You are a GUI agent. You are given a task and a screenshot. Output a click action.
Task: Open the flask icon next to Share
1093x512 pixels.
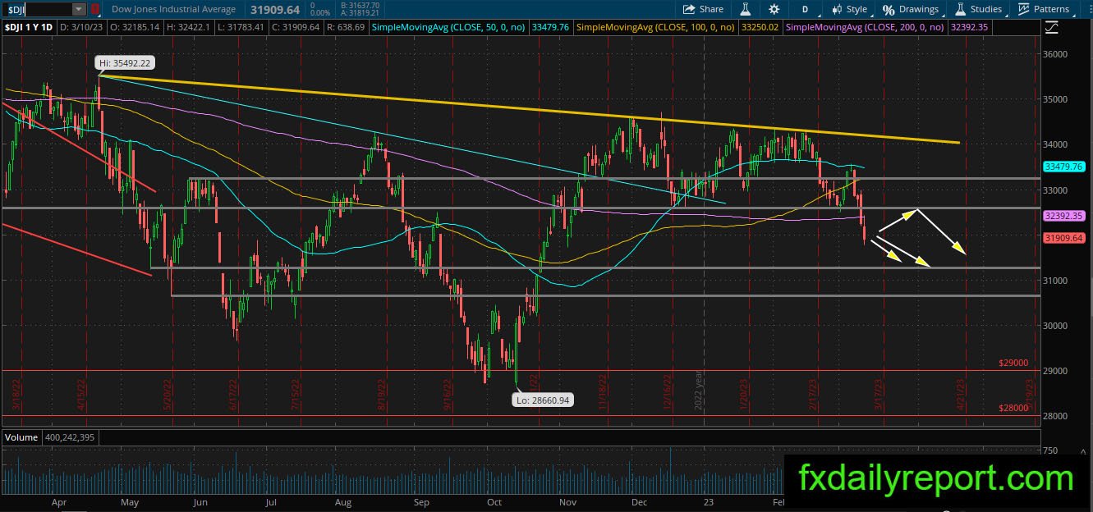(x=746, y=9)
